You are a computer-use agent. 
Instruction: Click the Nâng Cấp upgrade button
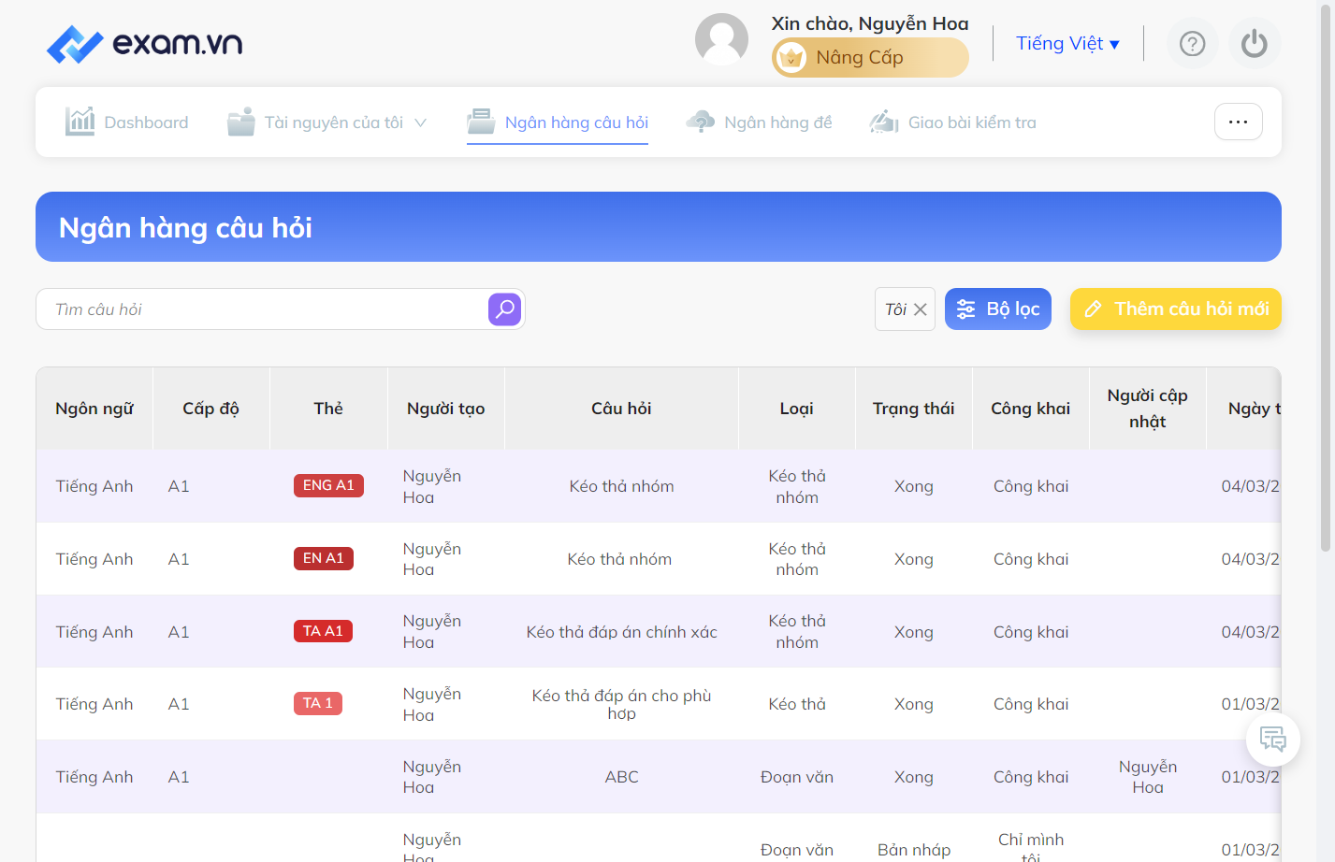[x=870, y=58]
